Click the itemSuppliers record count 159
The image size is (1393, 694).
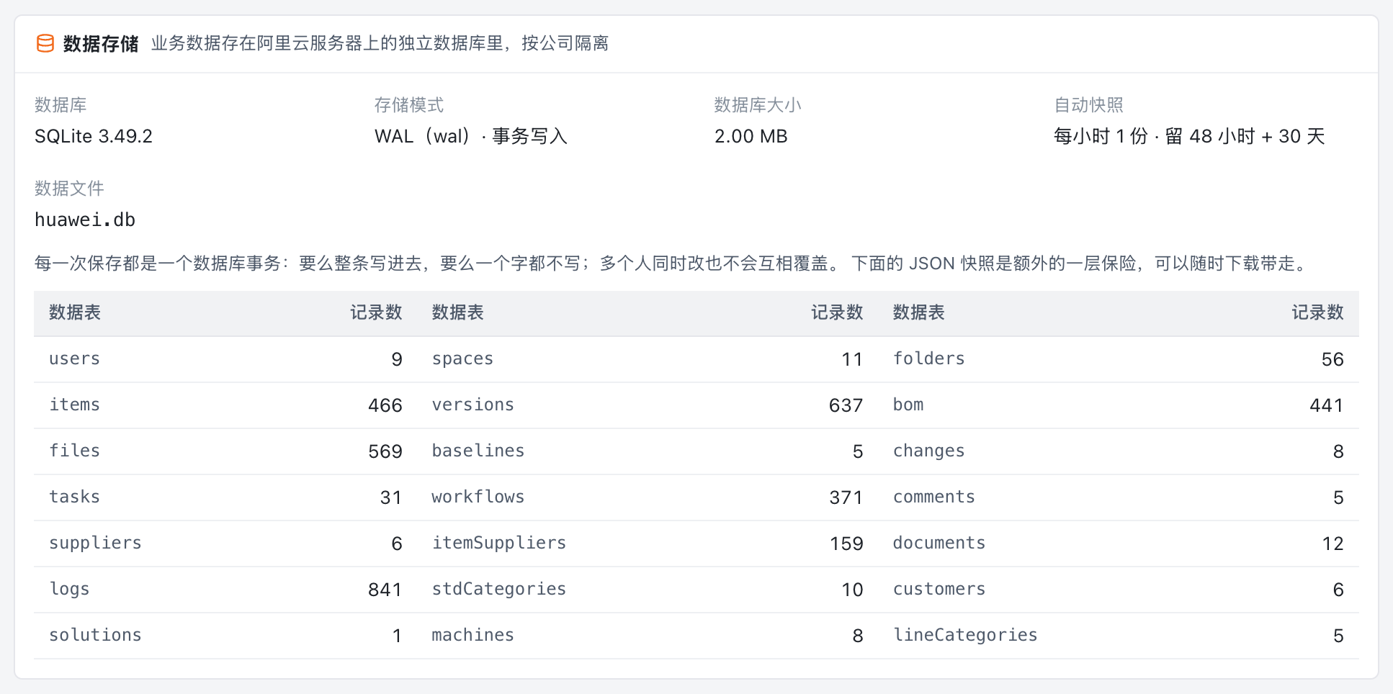846,544
